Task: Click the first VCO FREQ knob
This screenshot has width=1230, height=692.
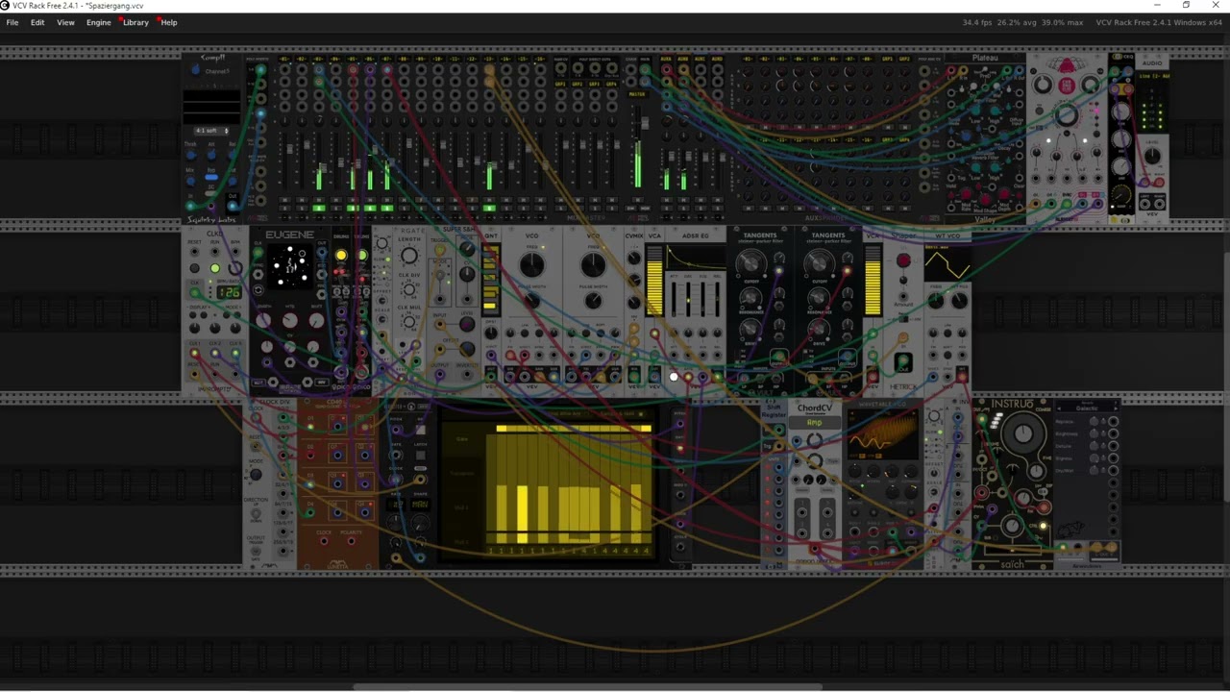Action: coord(531,264)
